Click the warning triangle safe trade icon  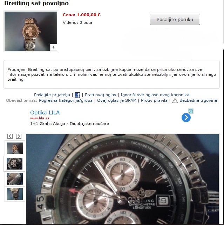[175, 101]
